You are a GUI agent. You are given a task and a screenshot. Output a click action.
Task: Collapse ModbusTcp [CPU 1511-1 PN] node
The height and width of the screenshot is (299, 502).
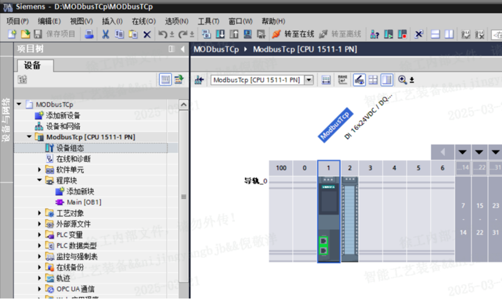point(29,137)
